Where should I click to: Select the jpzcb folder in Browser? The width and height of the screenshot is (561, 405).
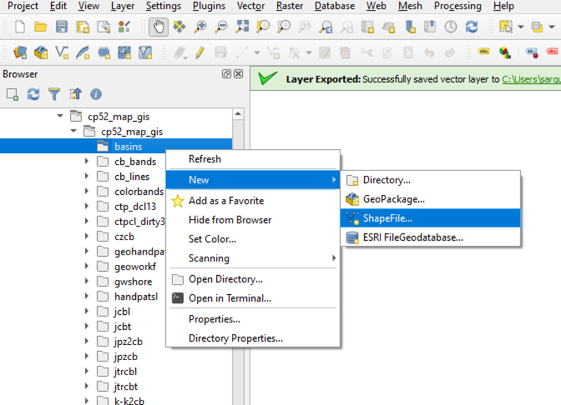pyautogui.click(x=125, y=356)
